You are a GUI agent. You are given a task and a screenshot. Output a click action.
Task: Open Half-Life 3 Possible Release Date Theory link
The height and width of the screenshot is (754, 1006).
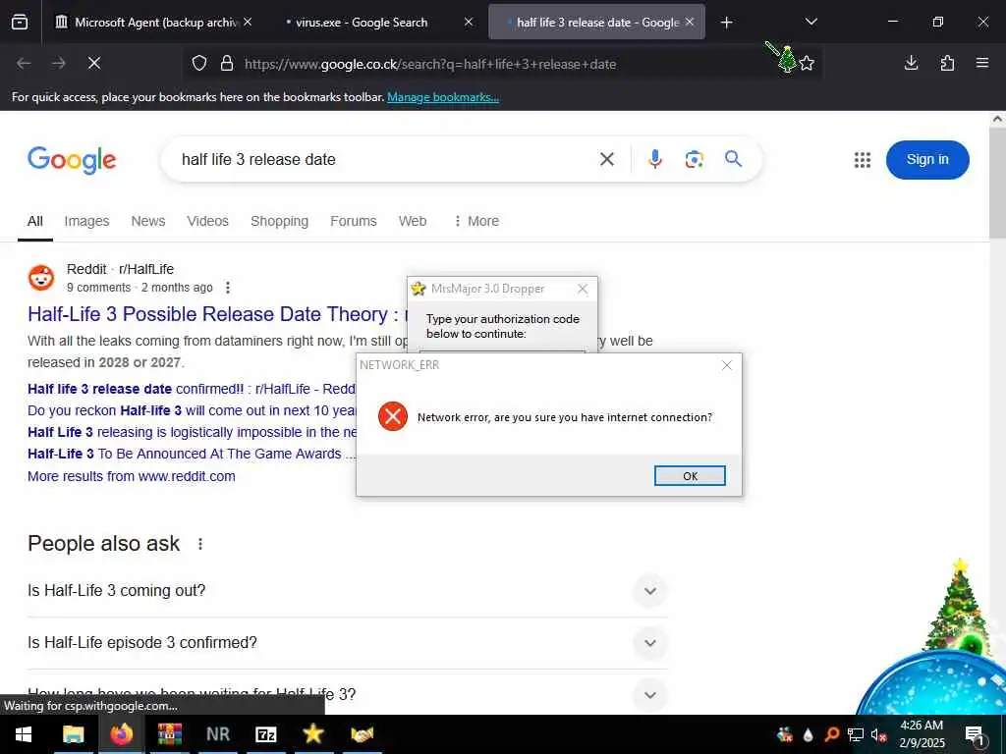click(x=217, y=314)
